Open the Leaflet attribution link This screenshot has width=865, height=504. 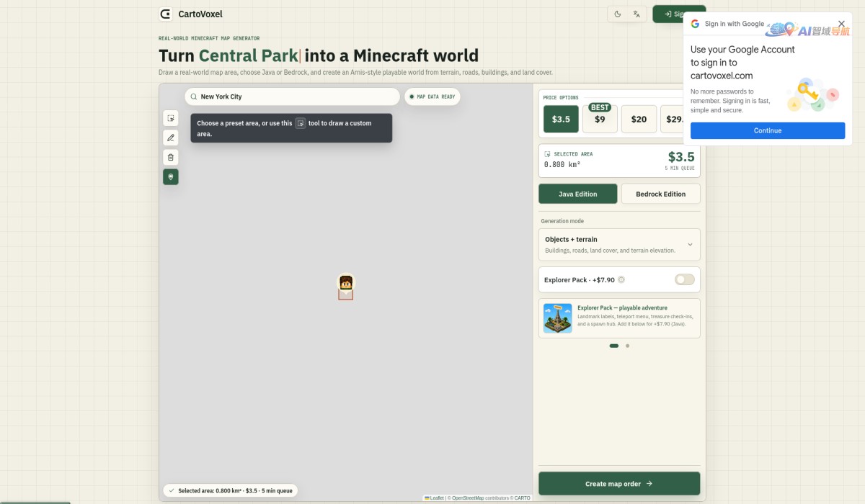(435, 498)
